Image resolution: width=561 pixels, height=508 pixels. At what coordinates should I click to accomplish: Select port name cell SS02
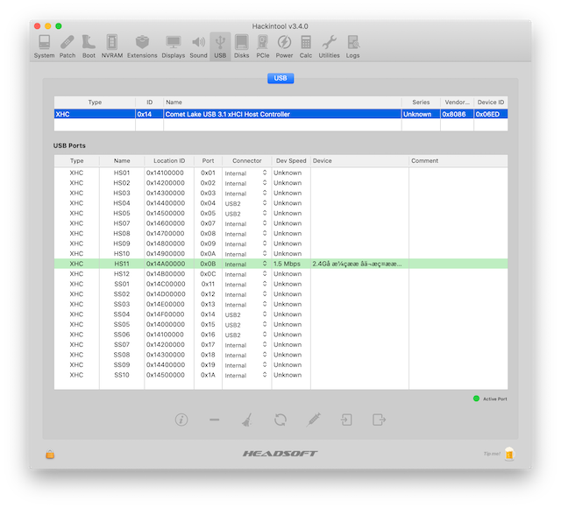pyautogui.click(x=122, y=294)
